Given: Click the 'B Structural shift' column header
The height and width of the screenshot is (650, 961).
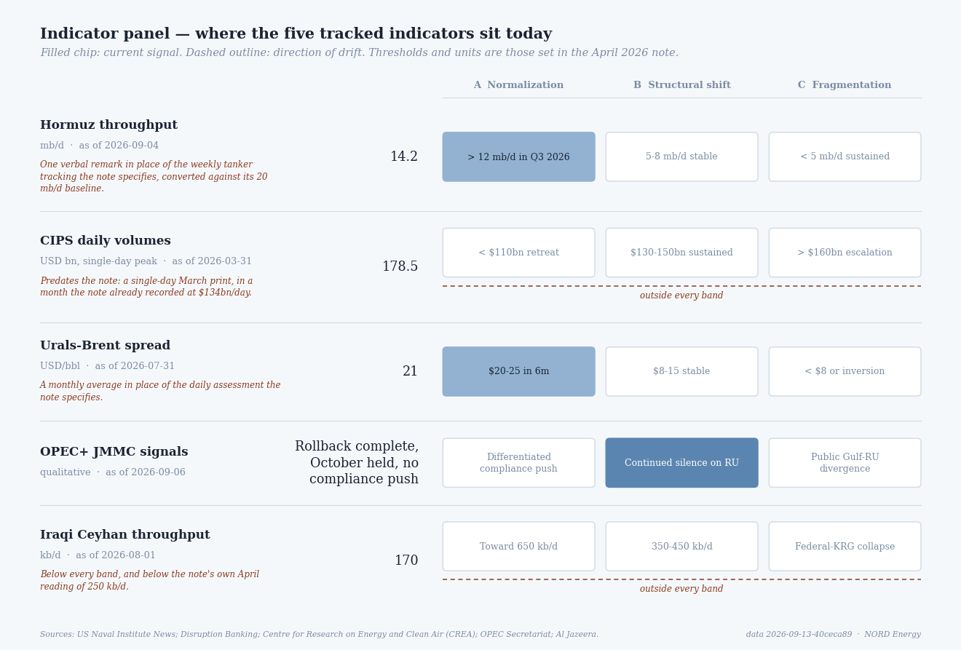Looking at the screenshot, I should click(x=681, y=85).
